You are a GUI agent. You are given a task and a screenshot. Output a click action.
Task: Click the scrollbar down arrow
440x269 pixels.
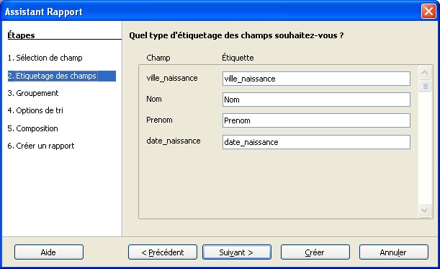425,211
